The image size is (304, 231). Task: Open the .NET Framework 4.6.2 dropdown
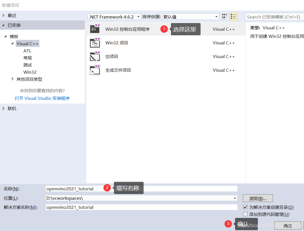pos(138,16)
